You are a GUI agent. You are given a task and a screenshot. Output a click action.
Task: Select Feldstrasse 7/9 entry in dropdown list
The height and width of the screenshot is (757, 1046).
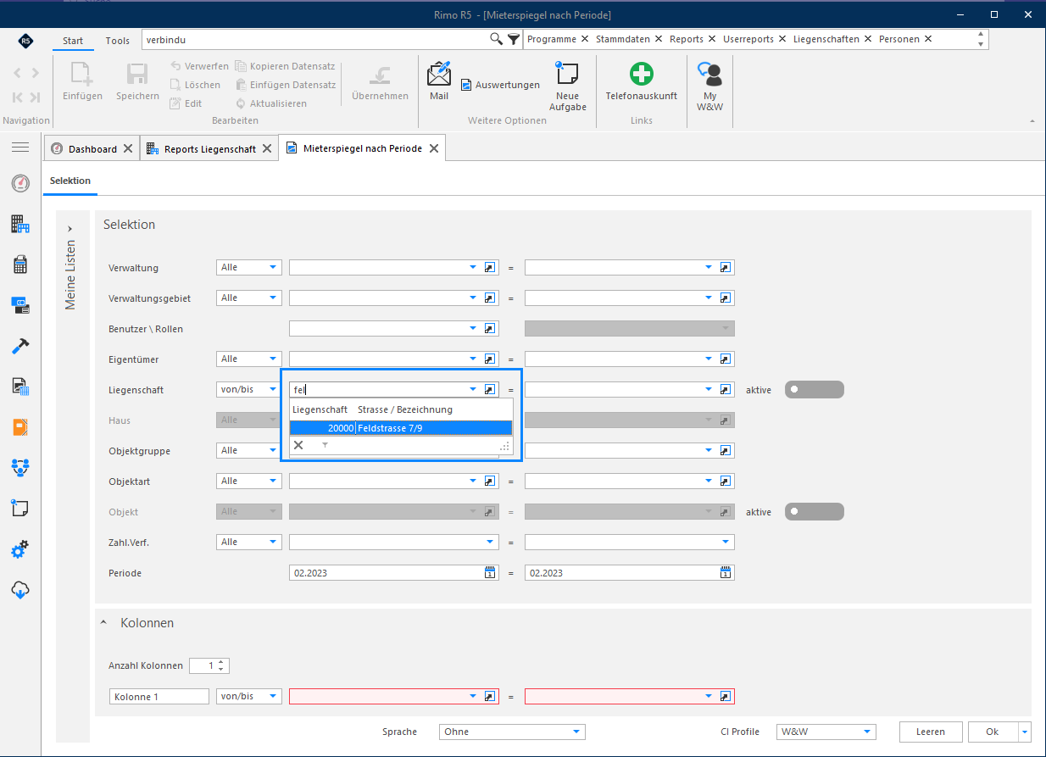400,428
